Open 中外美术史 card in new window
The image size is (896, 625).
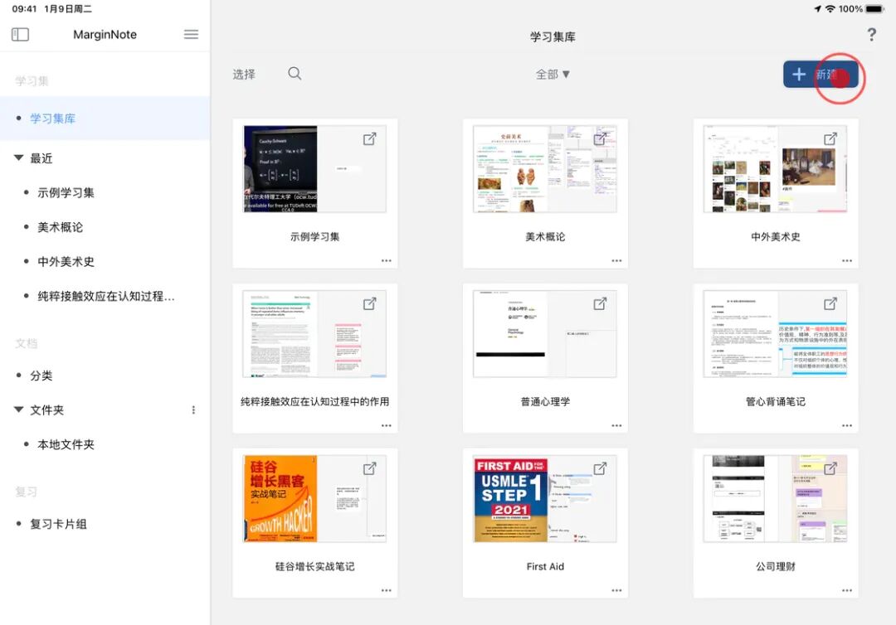point(830,138)
